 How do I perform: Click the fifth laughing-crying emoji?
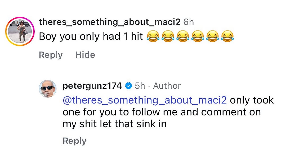pyautogui.click(x=212, y=37)
